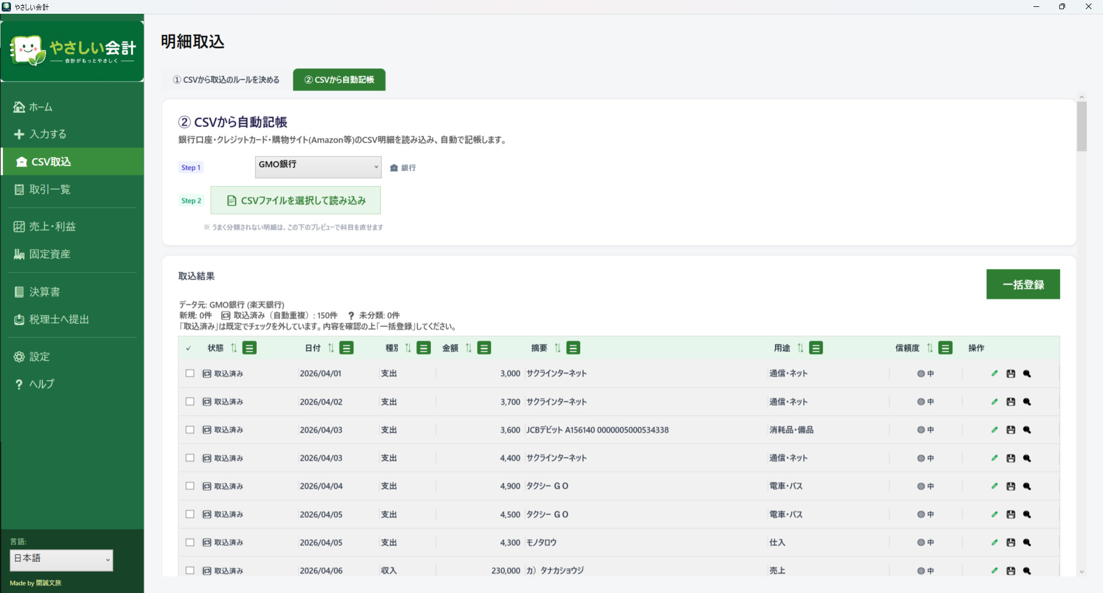Click the pencil icon on the カ）タナカショウジ row
Screen dimensions: 1103x593
(x=994, y=571)
